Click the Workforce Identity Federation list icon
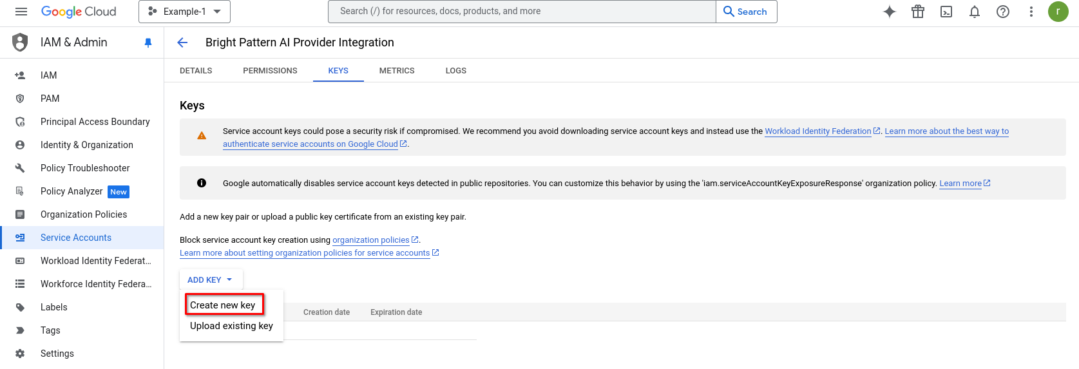 (x=20, y=284)
